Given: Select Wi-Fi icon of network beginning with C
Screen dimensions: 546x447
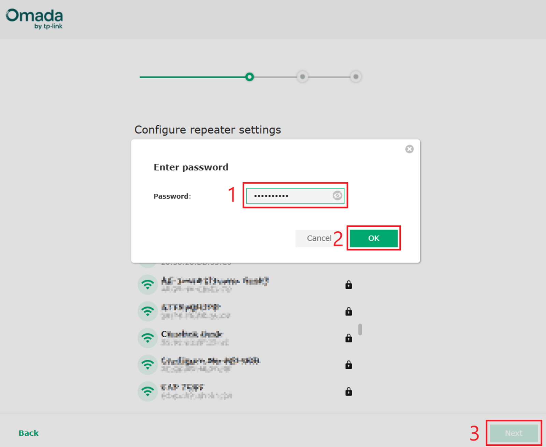Looking at the screenshot, I should click(147, 338).
